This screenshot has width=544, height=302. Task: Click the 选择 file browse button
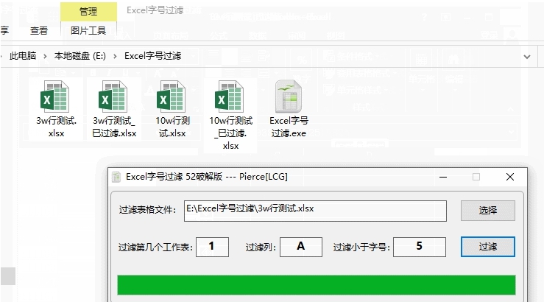488,211
